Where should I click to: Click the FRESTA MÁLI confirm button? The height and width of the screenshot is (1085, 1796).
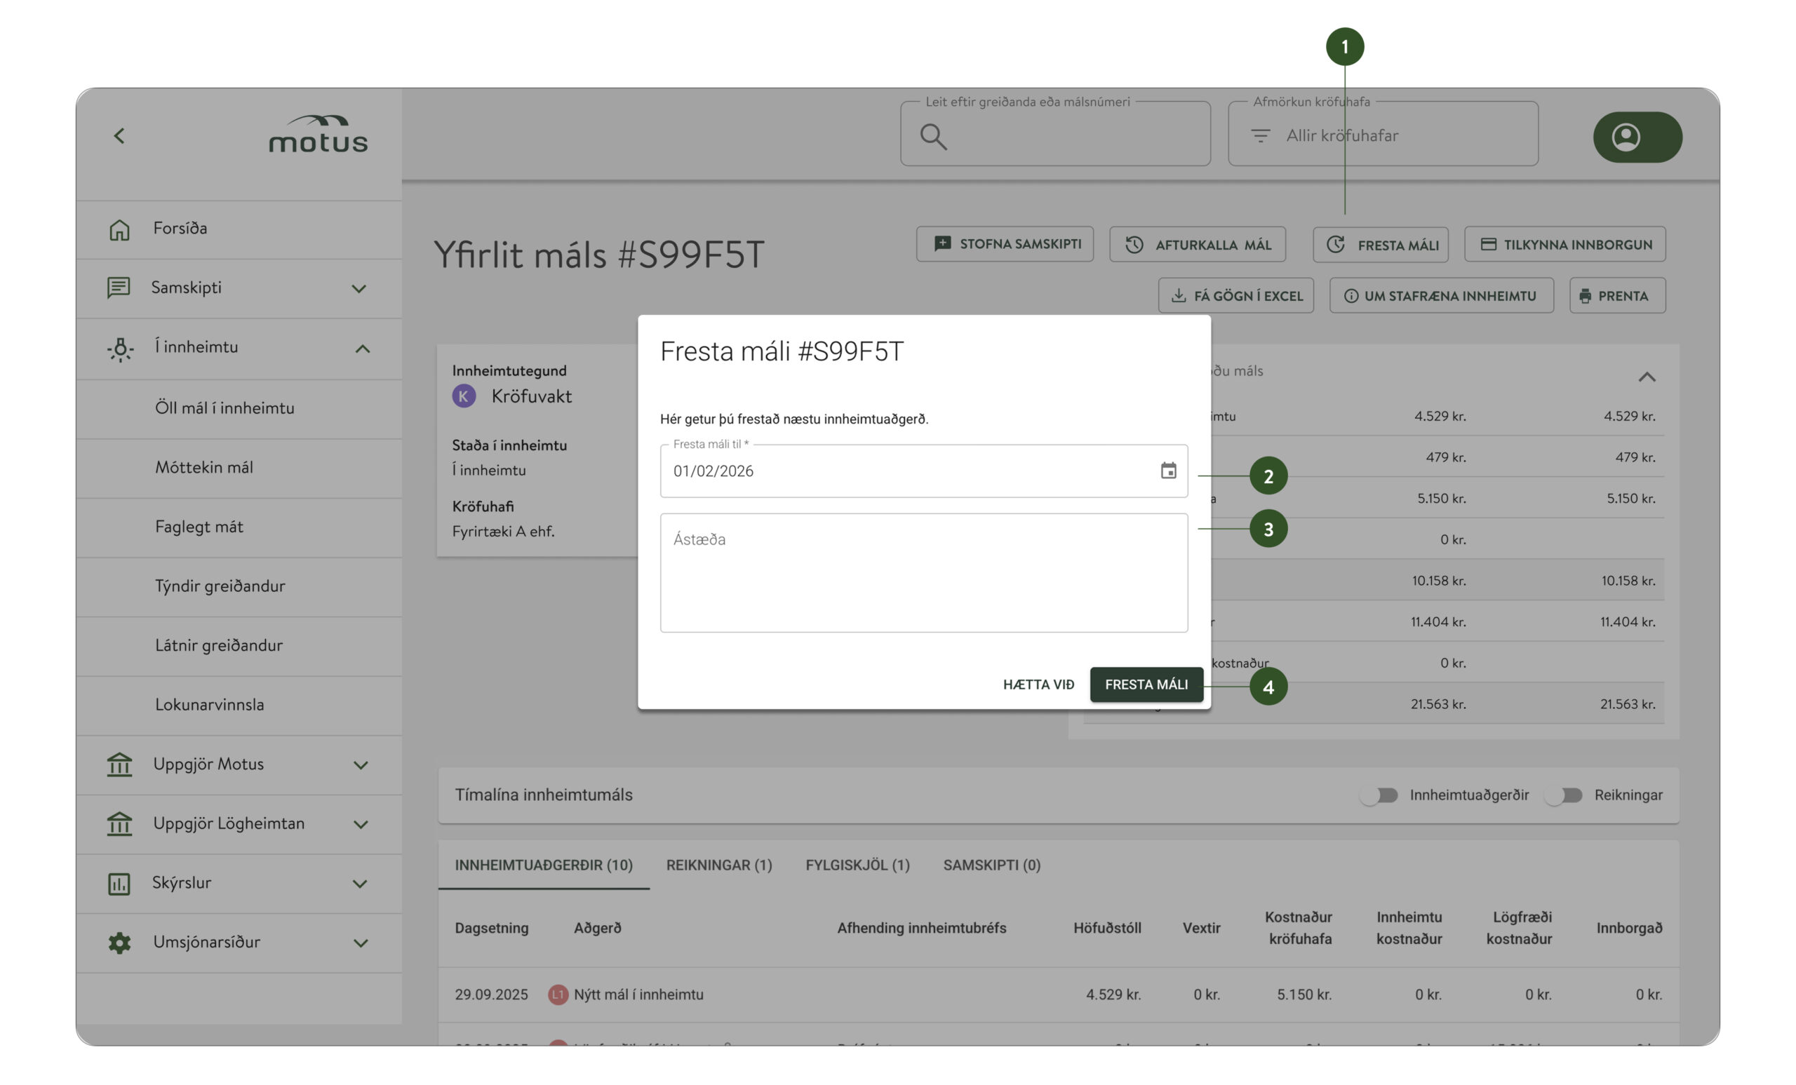tap(1147, 685)
